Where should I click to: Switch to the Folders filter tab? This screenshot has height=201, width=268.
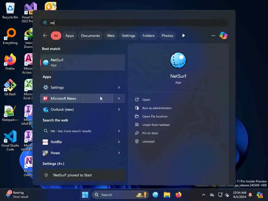(x=148, y=36)
